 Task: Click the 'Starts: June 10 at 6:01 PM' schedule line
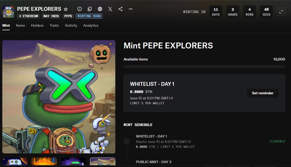click(x=163, y=142)
